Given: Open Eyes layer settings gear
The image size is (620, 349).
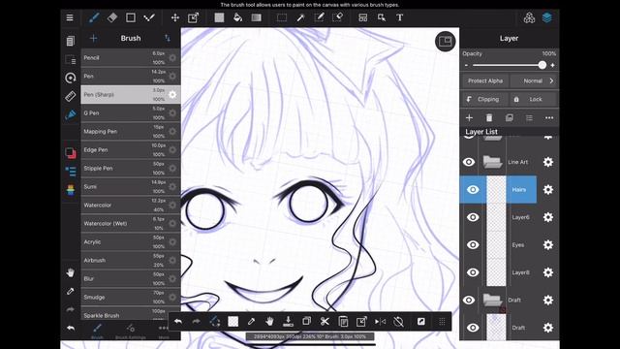Looking at the screenshot, I should pos(548,245).
